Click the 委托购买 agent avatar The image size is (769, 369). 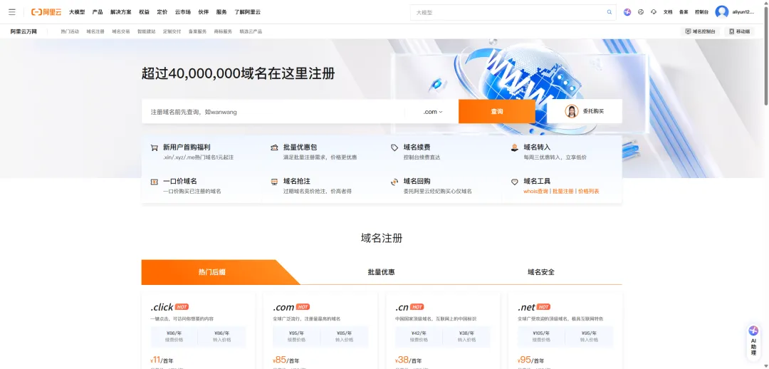pyautogui.click(x=572, y=111)
